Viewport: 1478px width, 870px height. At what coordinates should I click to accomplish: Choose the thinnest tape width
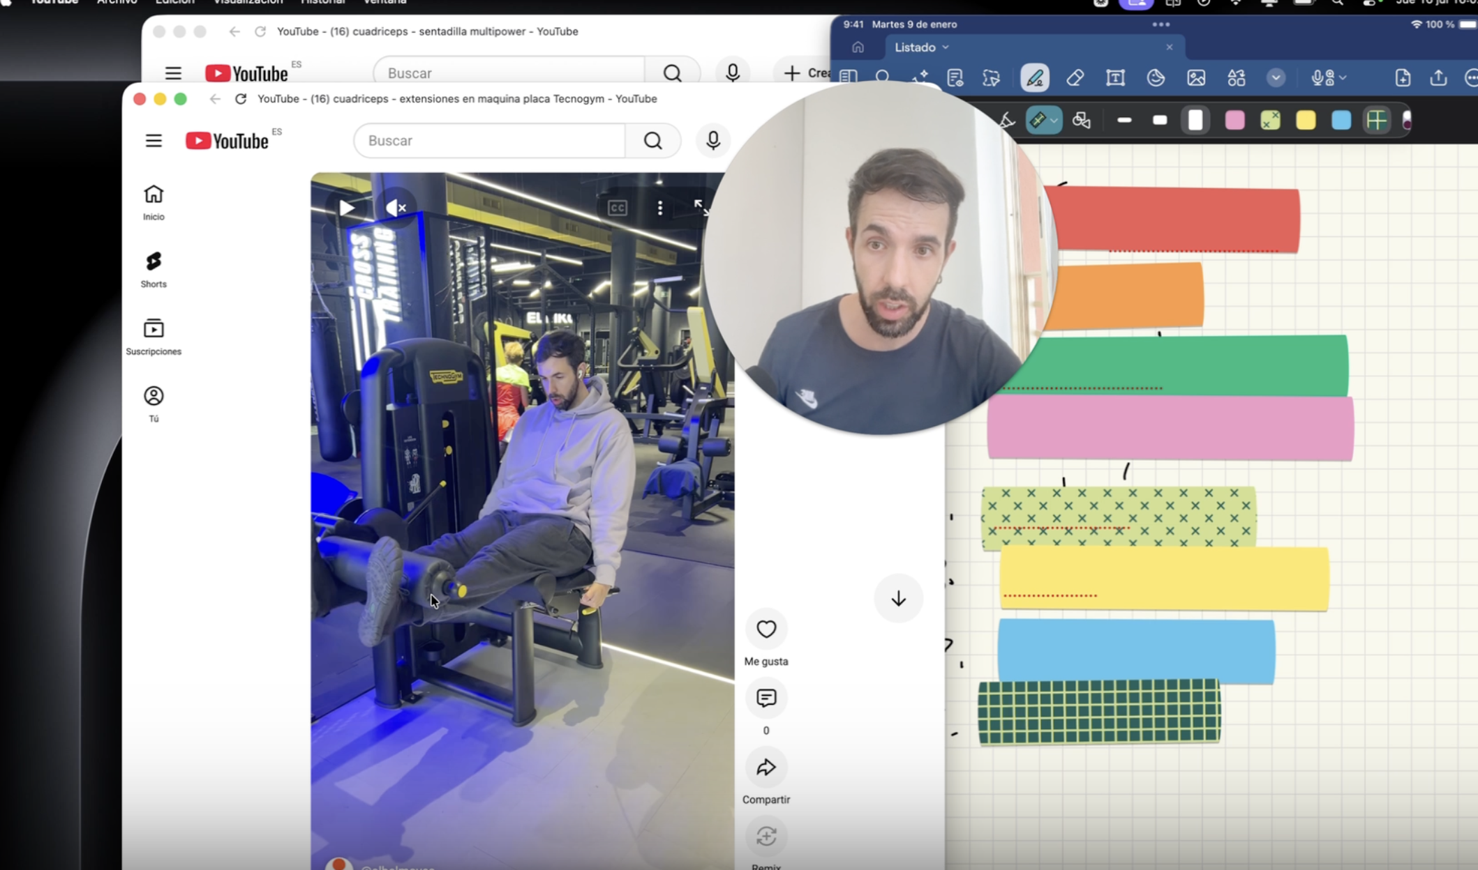[1124, 121]
